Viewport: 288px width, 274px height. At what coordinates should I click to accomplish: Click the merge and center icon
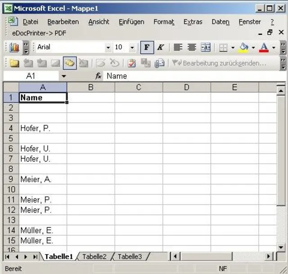tap(206, 47)
